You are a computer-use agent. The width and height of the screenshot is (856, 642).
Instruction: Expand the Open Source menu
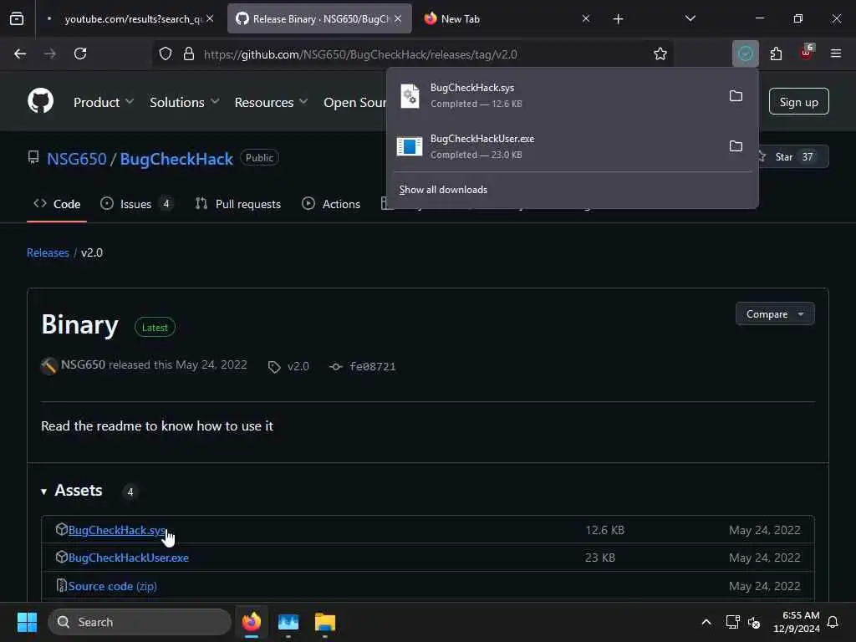(354, 102)
